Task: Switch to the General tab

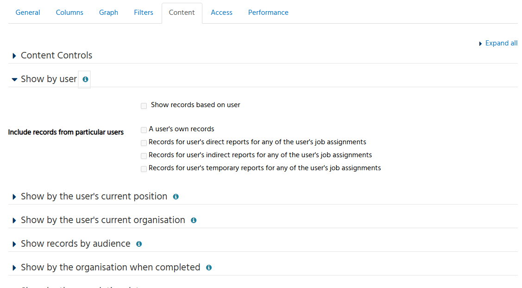Action: 28,13
